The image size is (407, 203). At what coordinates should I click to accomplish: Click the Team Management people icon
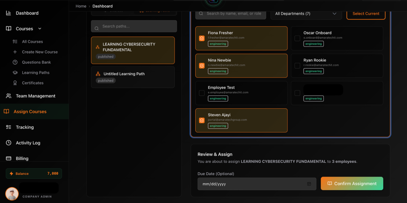pyautogui.click(x=9, y=96)
